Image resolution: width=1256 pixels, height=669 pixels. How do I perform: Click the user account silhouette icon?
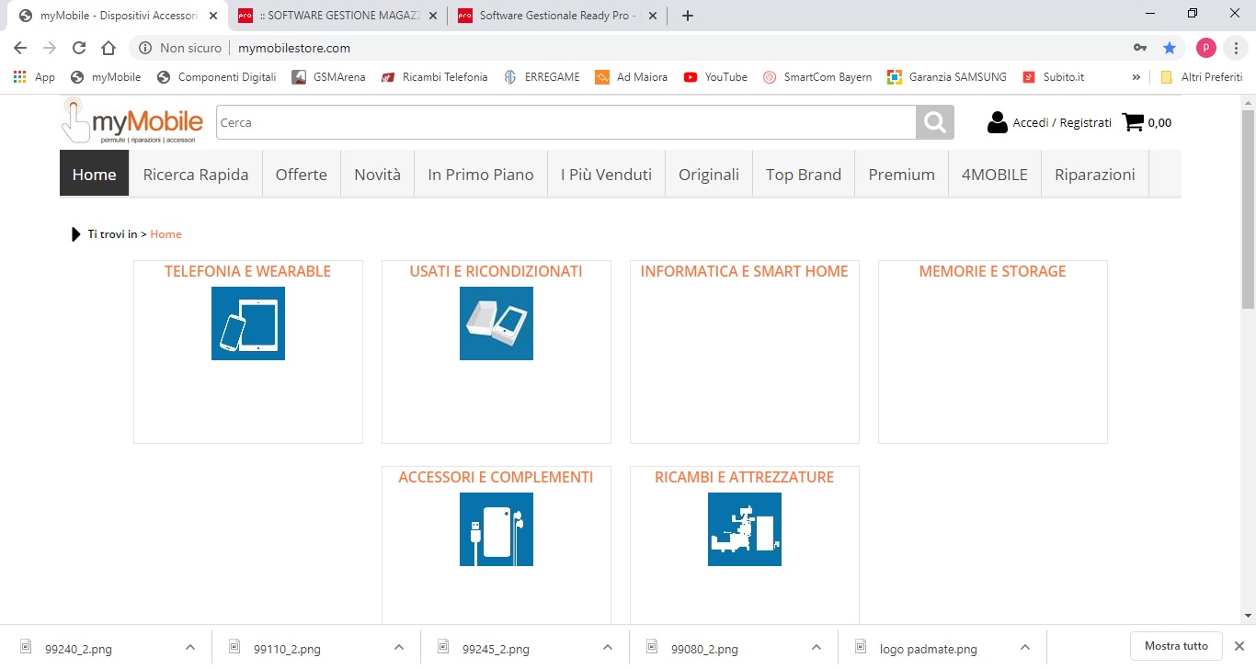tap(998, 122)
